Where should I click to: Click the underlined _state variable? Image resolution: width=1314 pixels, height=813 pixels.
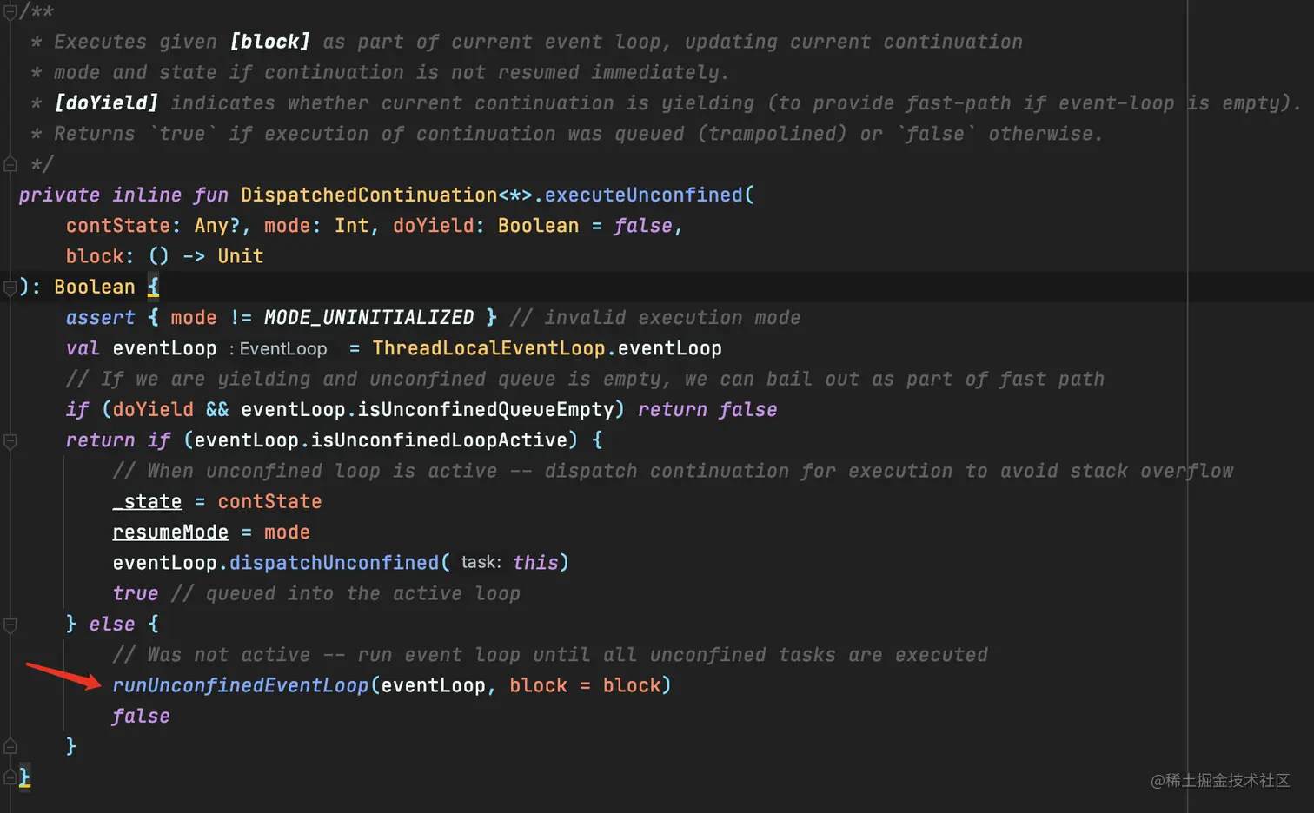point(147,502)
